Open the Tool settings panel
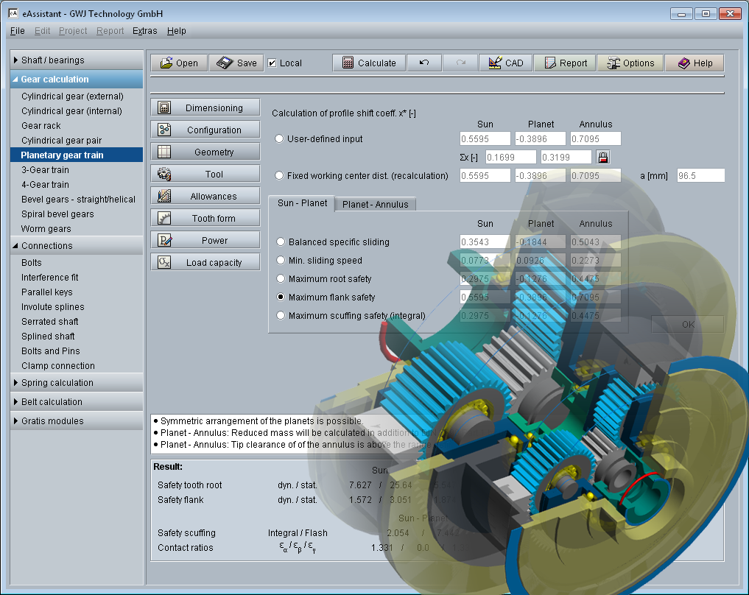The height and width of the screenshot is (595, 749). [205, 173]
